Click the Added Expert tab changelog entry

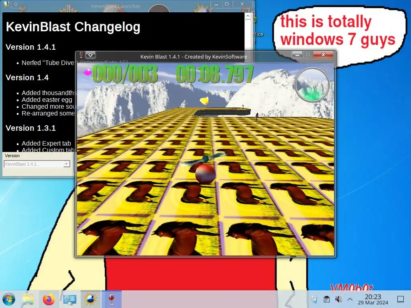47,144
